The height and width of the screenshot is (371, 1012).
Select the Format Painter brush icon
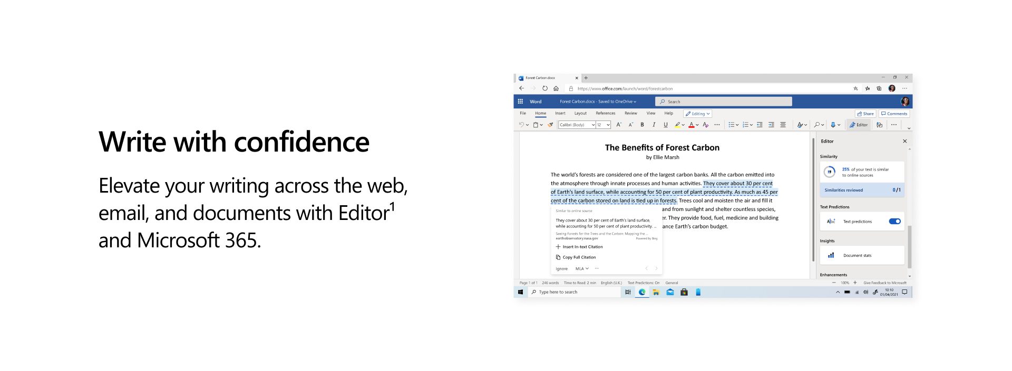(550, 125)
